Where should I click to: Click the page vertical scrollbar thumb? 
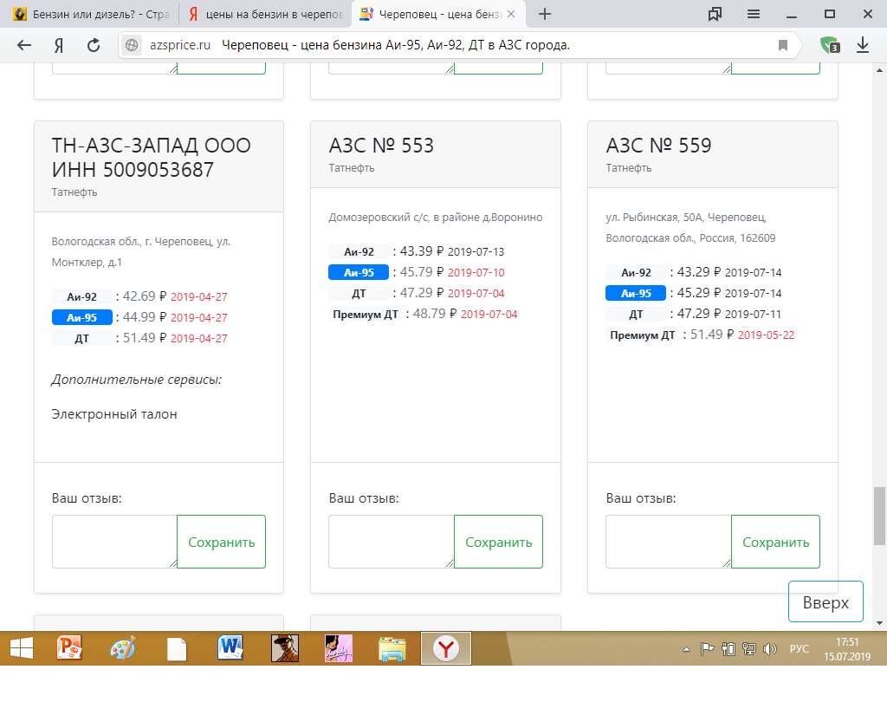click(x=879, y=516)
